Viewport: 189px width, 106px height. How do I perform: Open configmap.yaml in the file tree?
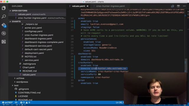33,32
